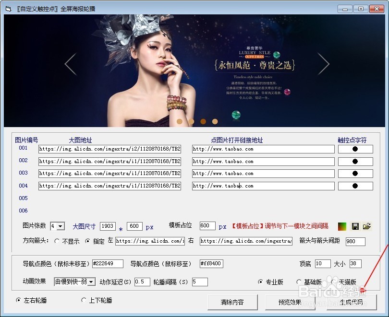
Task: Minimize the poster carousel window
Action: point(345,9)
